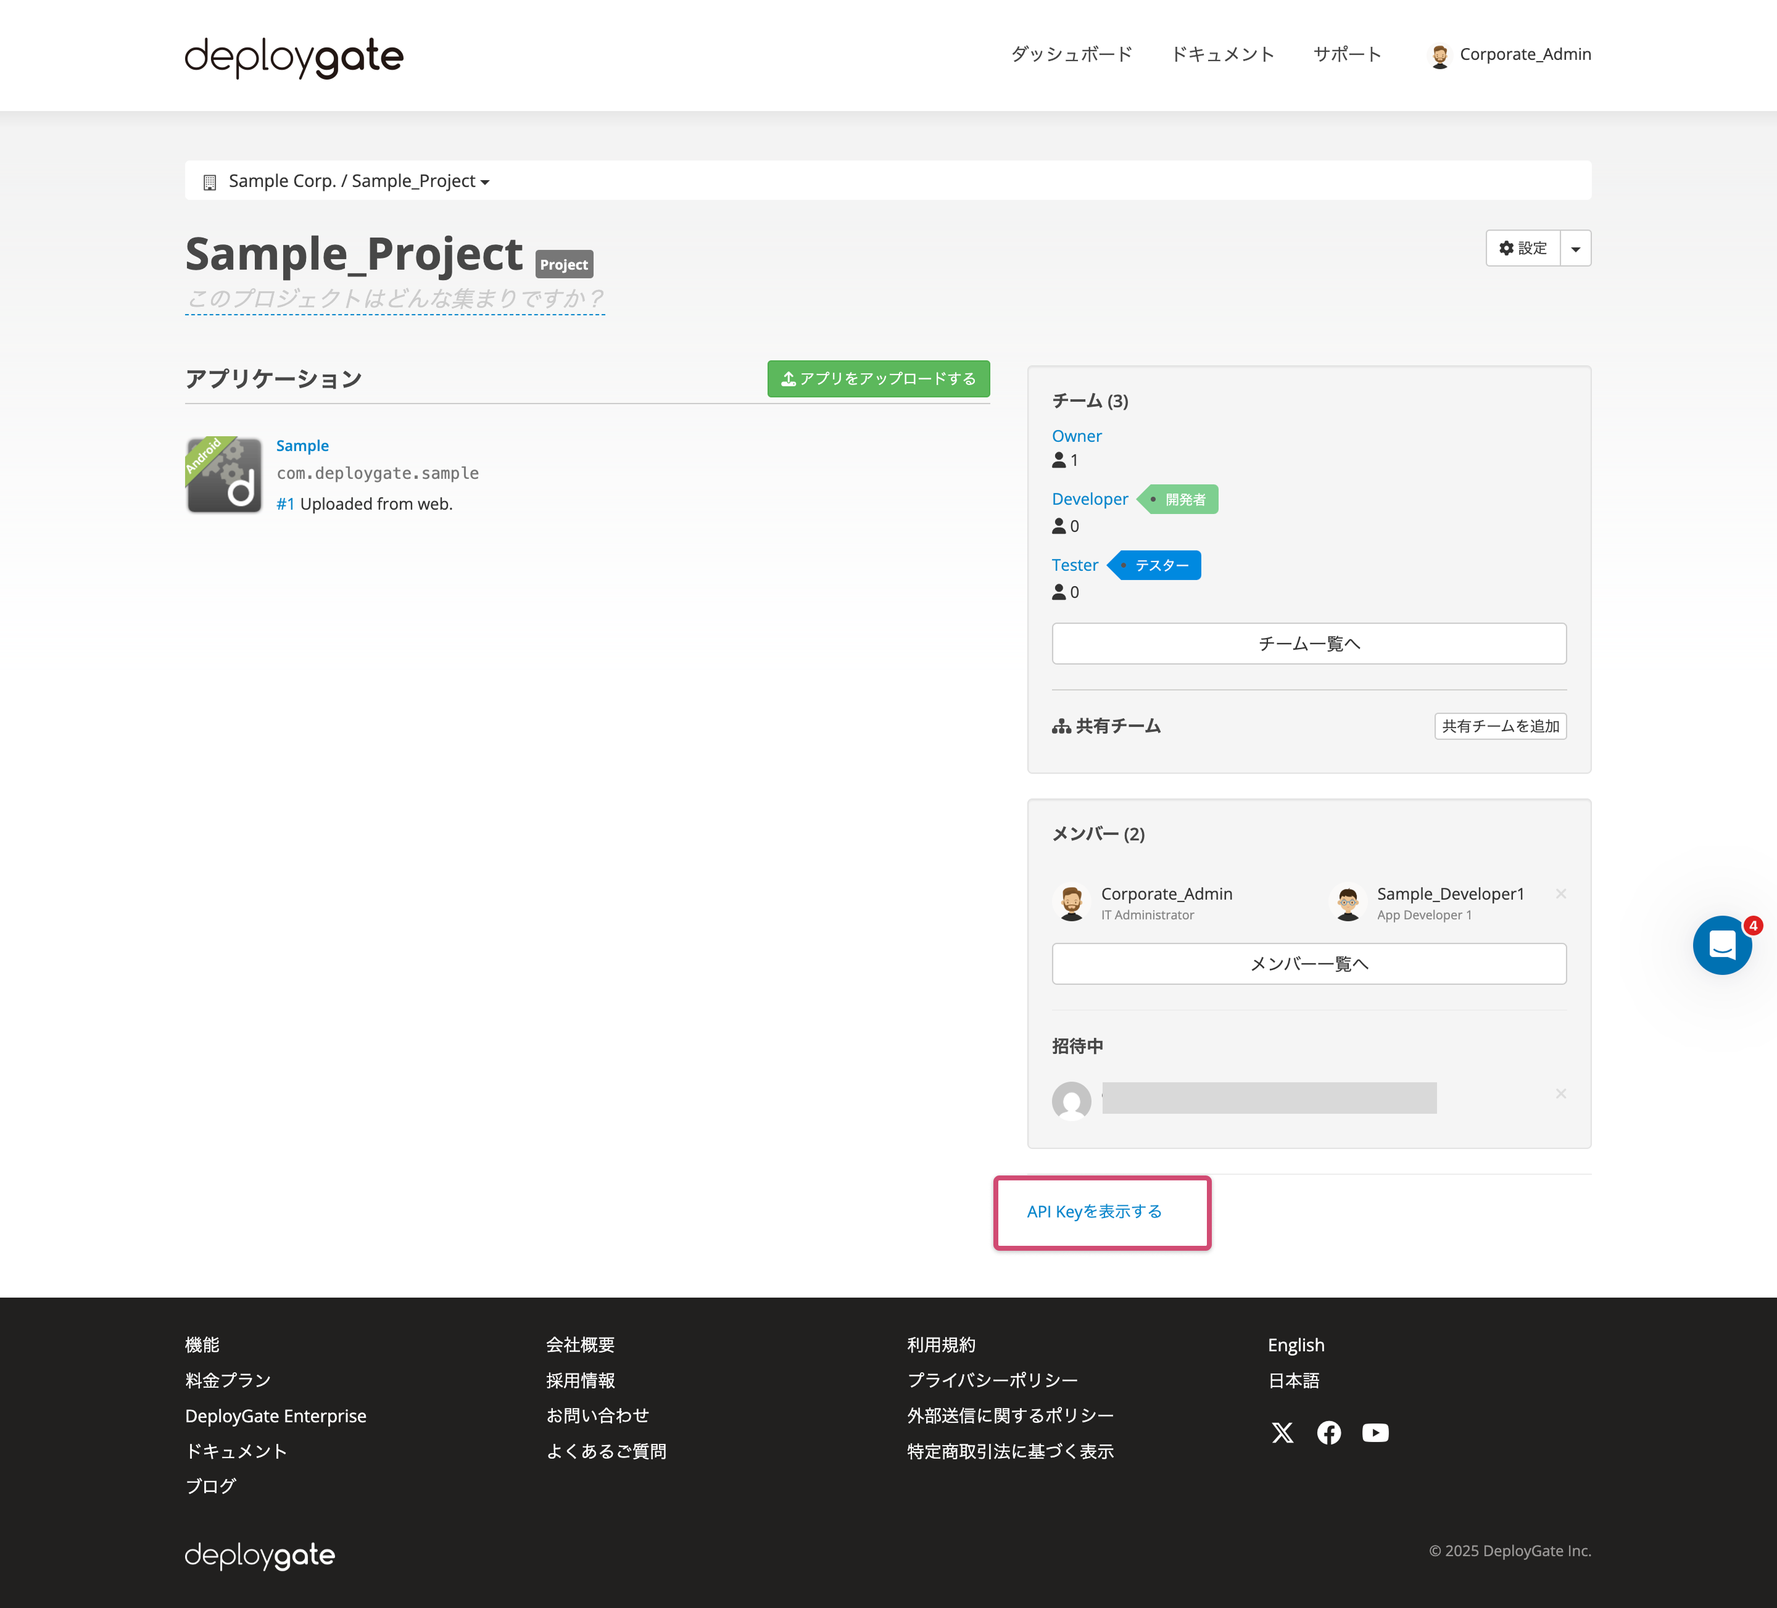The width and height of the screenshot is (1777, 1608).
Task: Open ドキュメント in the navigation bar
Action: click(x=1222, y=54)
